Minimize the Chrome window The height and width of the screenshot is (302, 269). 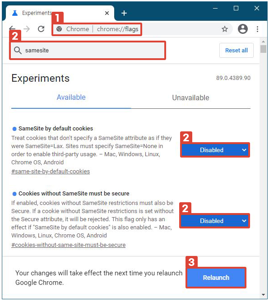pyautogui.click(x=215, y=8)
